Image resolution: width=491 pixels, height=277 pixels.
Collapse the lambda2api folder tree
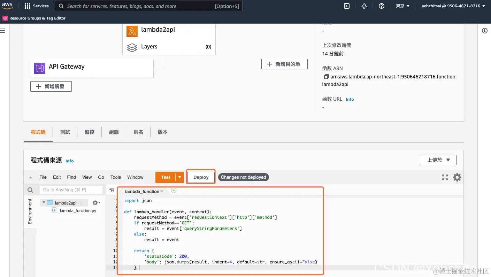click(44, 202)
